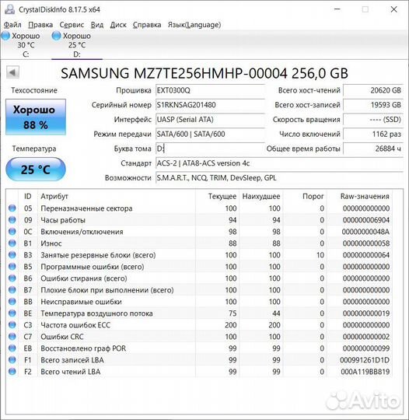Click the interface field UASP (Serial ATA)
Screen dimensions: 409x420
(210, 120)
